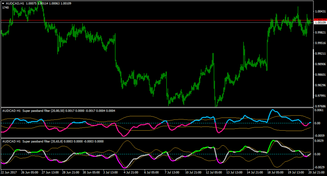The image size is (327, 176).
Task: Click the 12 Jul 05:00 time axis label
Action: point(213,172)
